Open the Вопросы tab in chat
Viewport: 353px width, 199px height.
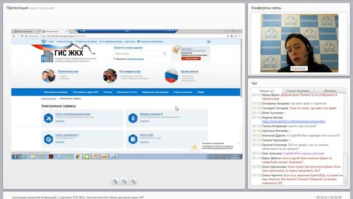pos(330,91)
